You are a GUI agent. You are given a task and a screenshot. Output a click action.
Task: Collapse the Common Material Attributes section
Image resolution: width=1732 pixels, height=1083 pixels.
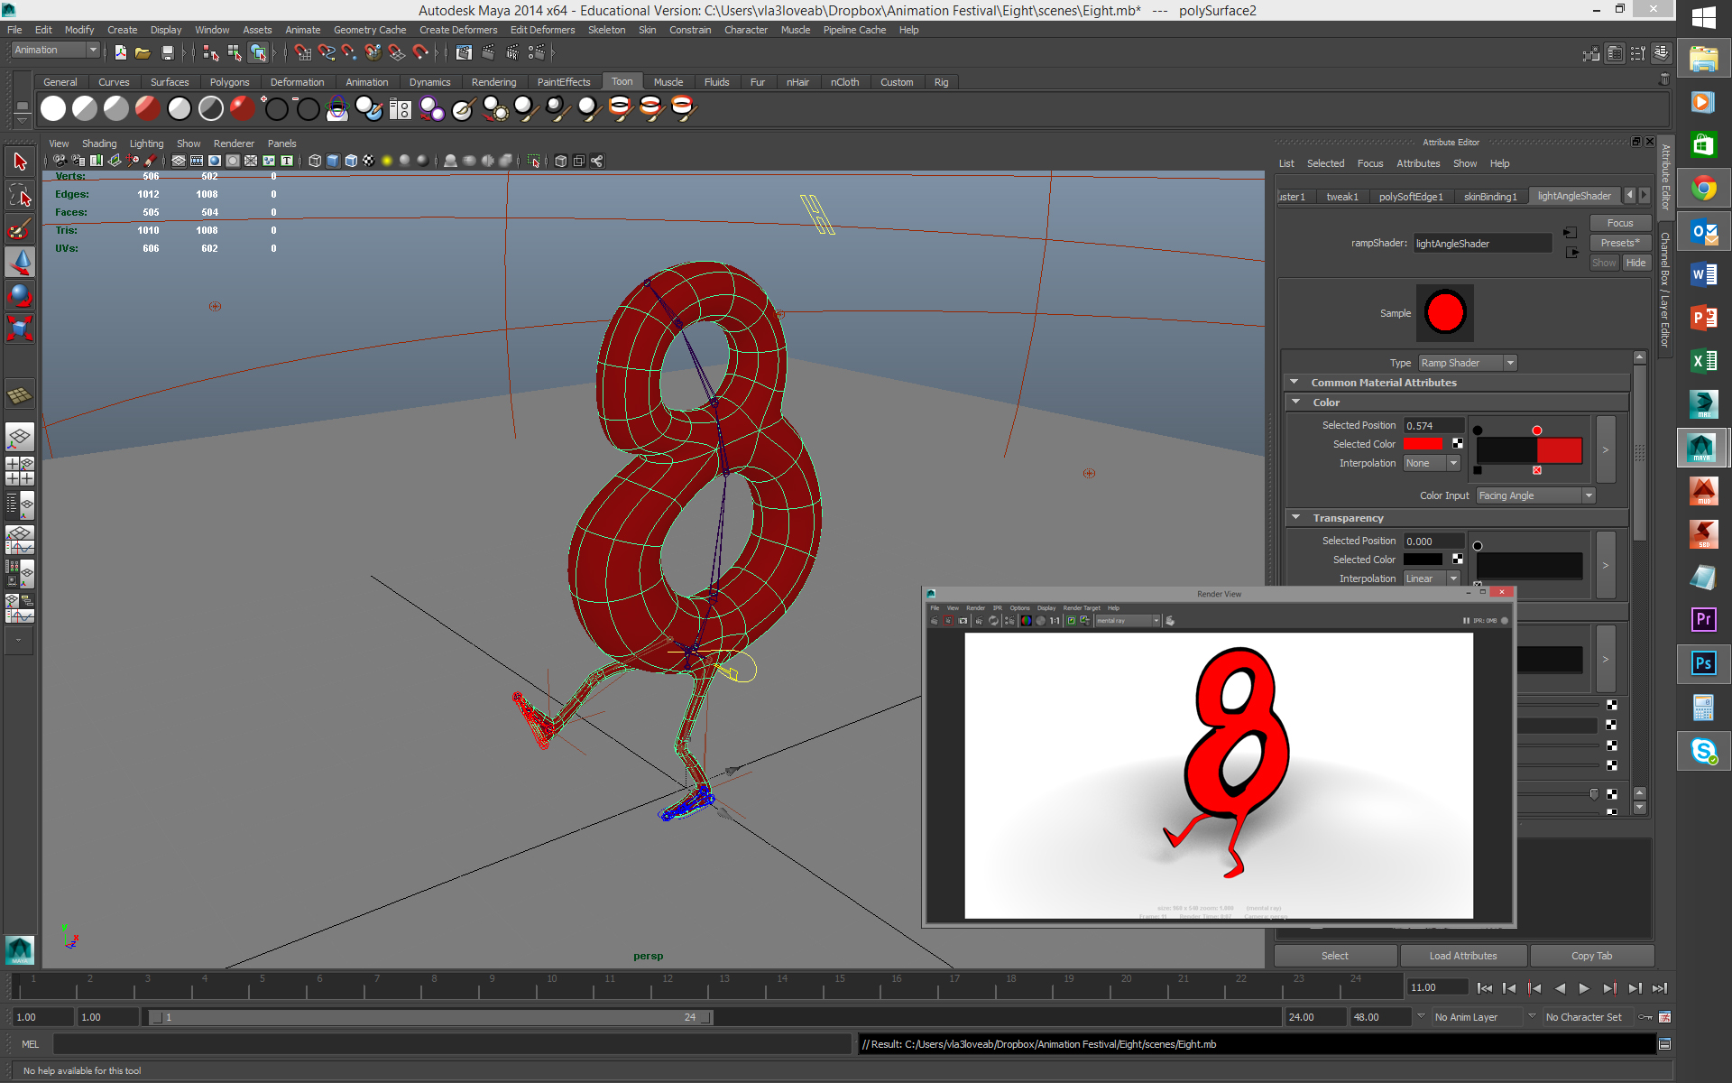tap(1294, 383)
